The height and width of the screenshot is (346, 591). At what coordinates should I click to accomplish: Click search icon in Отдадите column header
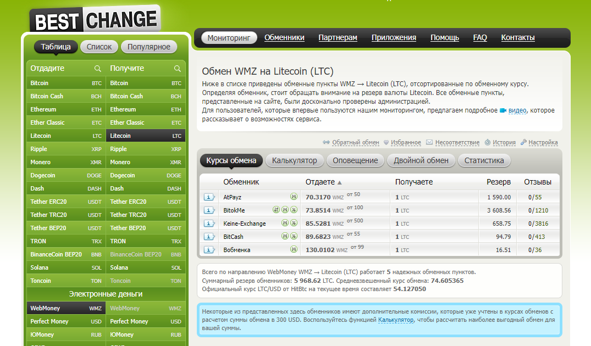click(98, 69)
